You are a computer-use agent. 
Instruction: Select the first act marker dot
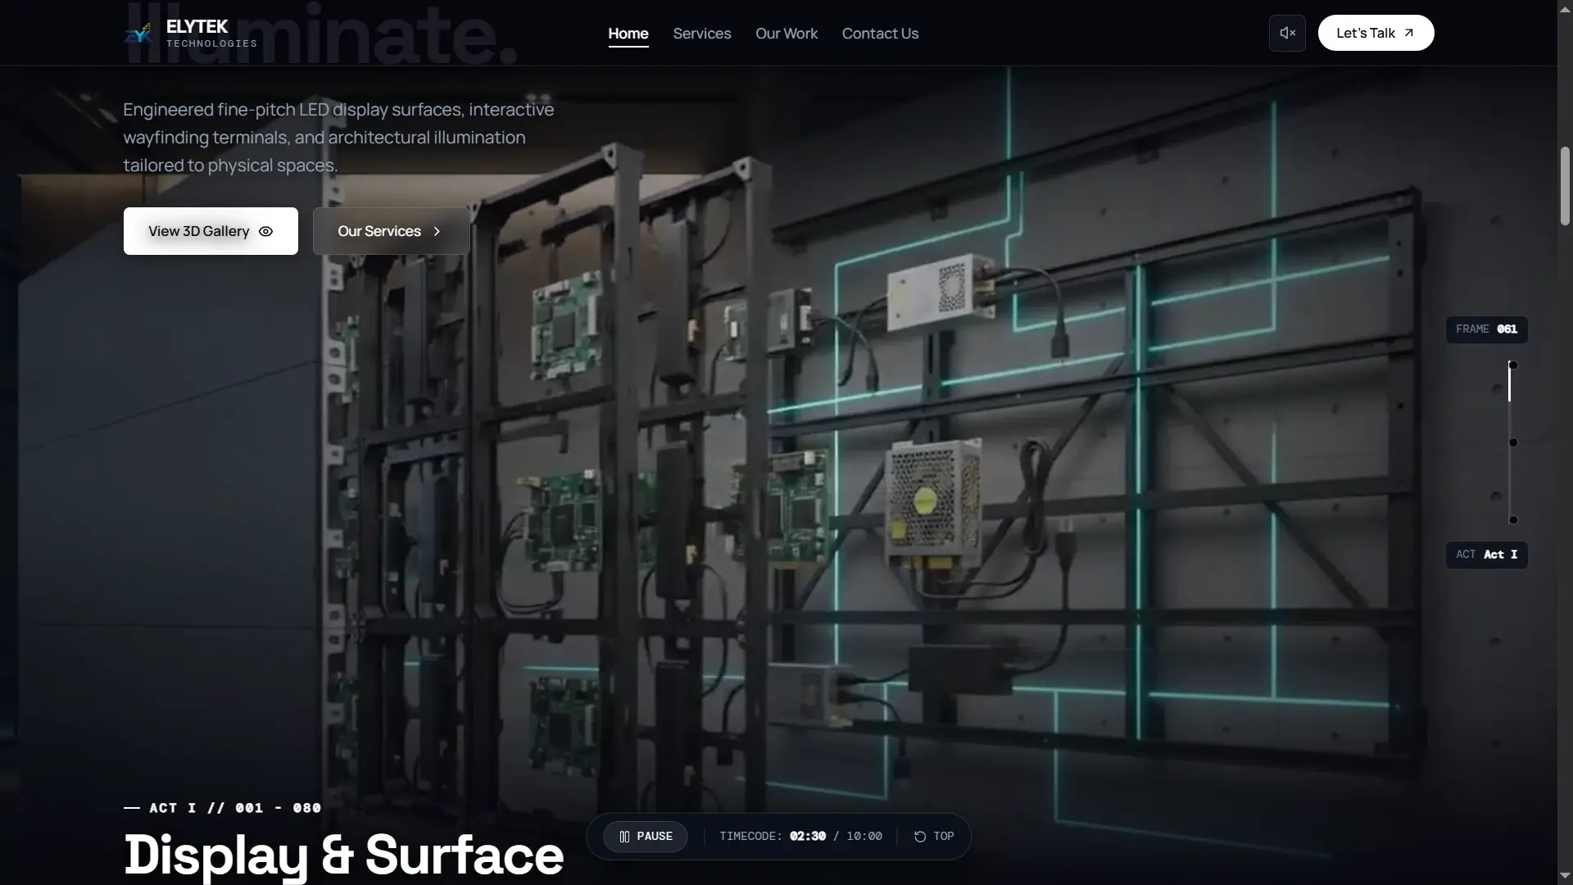[x=1513, y=365]
